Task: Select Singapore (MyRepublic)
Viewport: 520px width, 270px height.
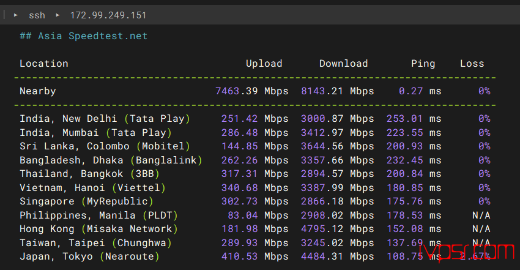Action: coord(86,201)
